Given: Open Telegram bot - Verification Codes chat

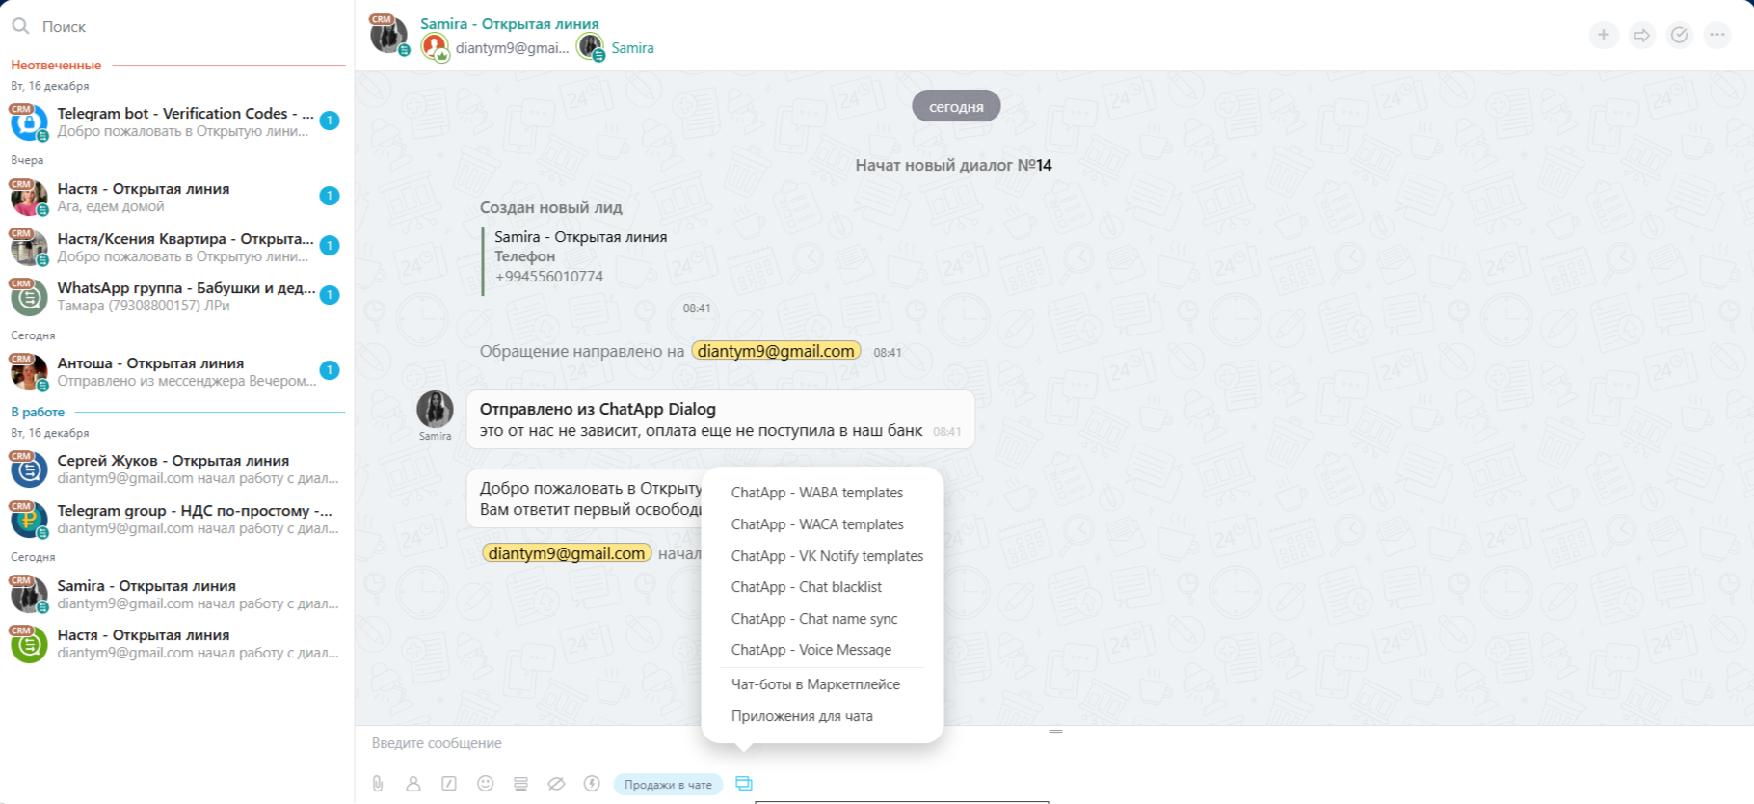Looking at the screenshot, I should click(183, 121).
